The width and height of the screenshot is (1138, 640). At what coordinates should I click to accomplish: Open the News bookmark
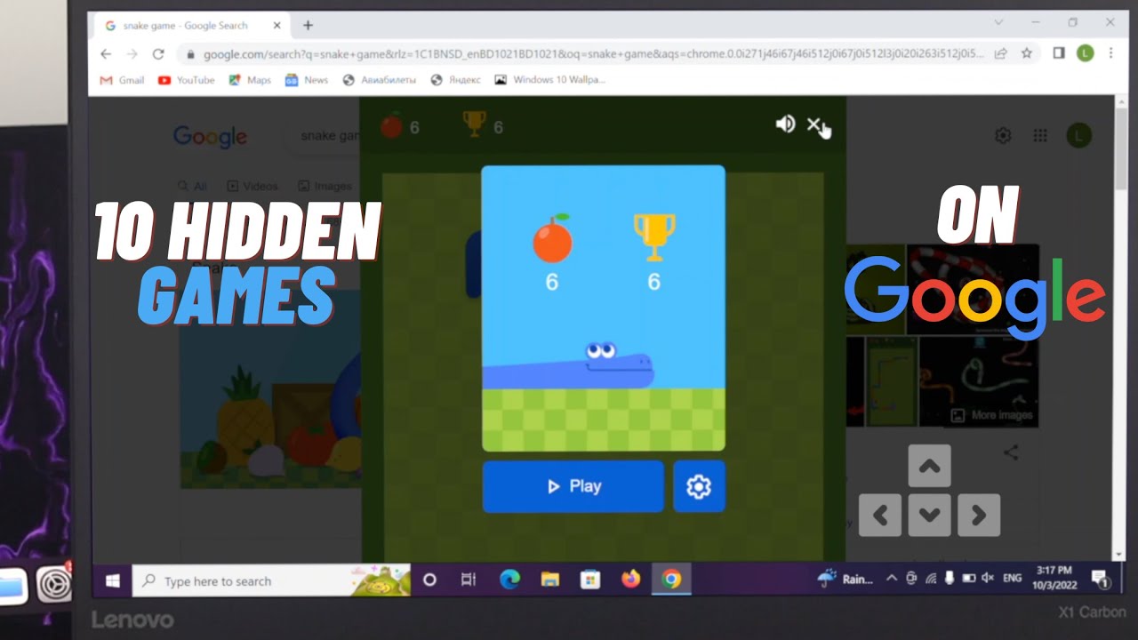pos(307,80)
